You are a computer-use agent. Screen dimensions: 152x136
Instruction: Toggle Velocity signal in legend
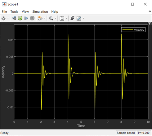coord(133,30)
